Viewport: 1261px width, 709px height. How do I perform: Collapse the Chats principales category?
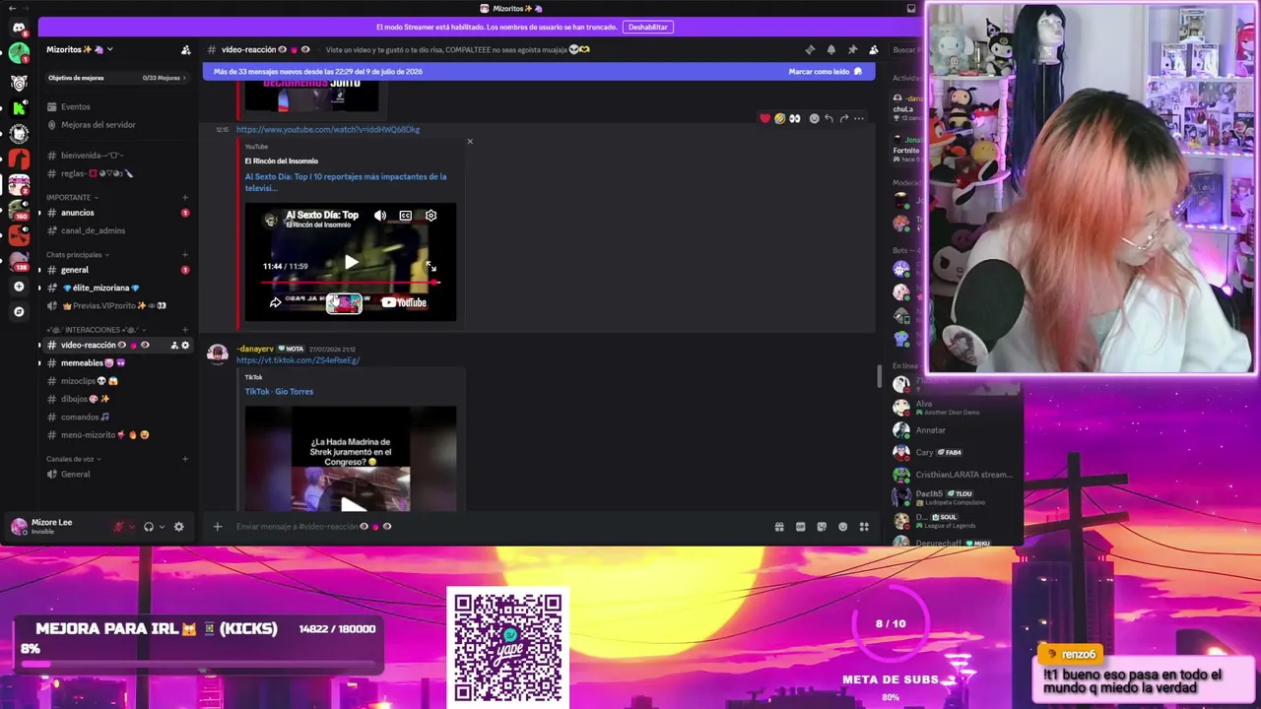(78, 255)
